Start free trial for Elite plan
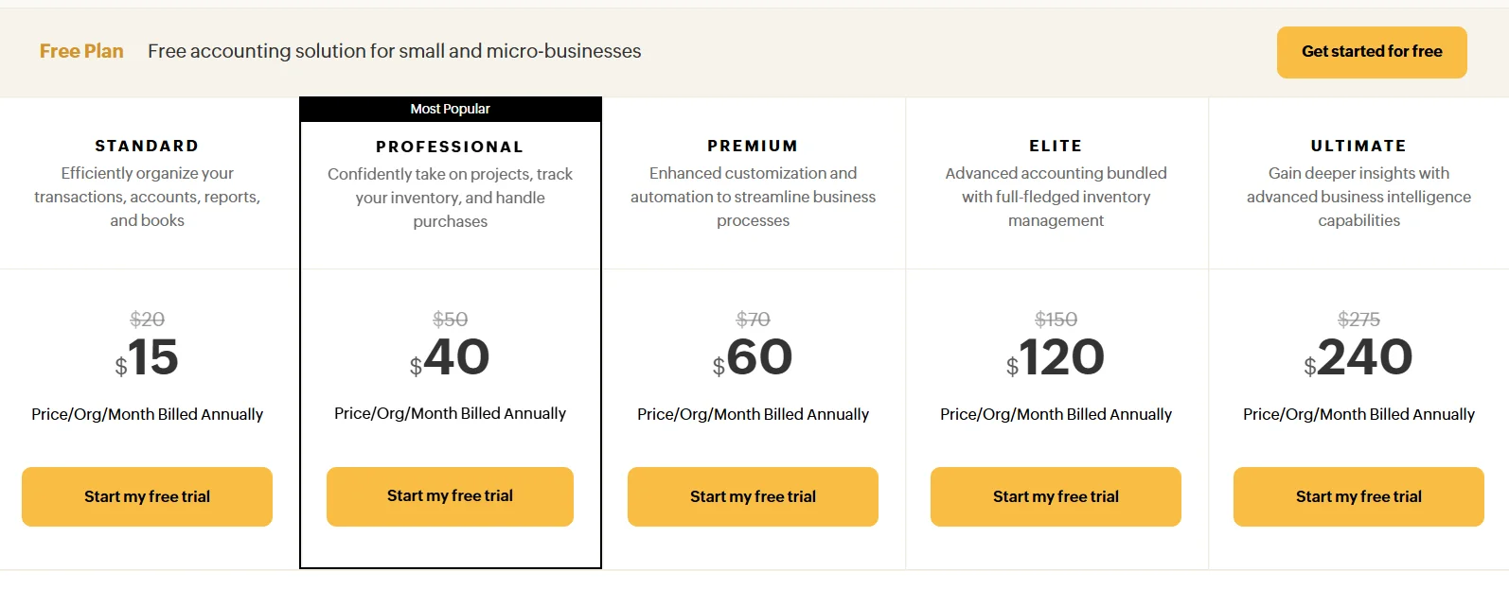The width and height of the screenshot is (1509, 589). [1056, 496]
